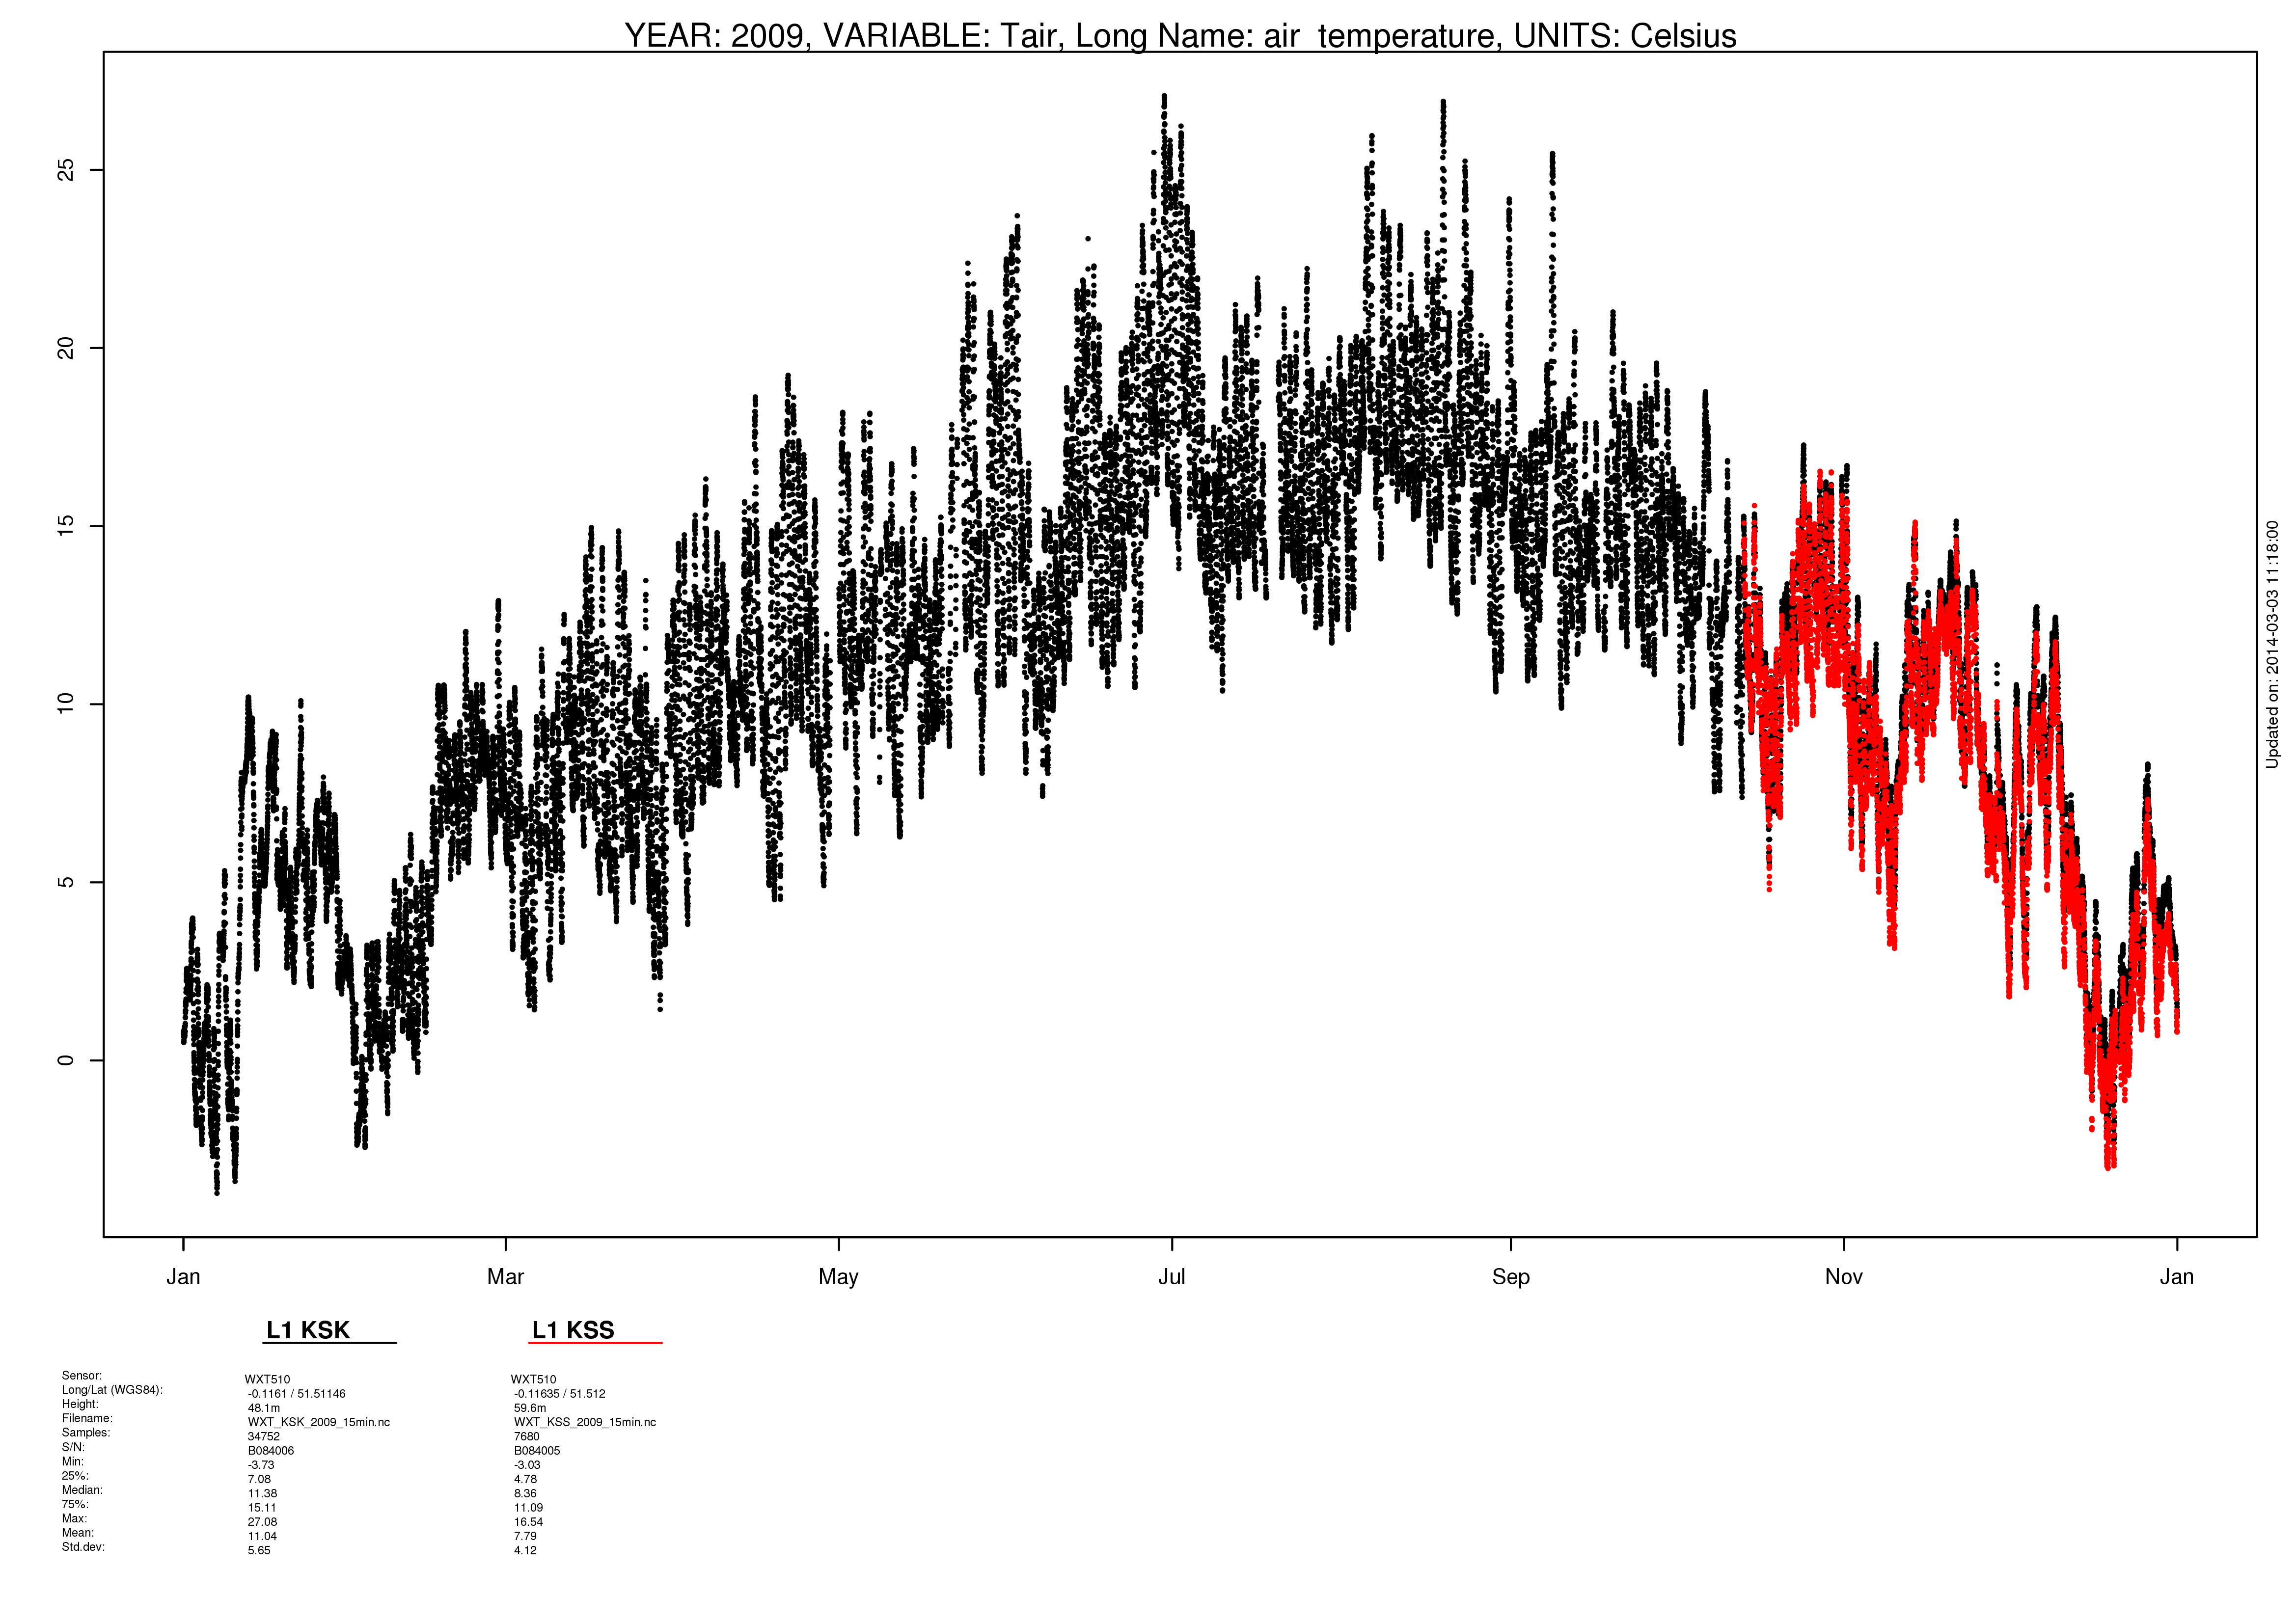This screenshot has height=1624, width=2296.
Task: Click the serial number B084005
Action: tap(537, 1451)
